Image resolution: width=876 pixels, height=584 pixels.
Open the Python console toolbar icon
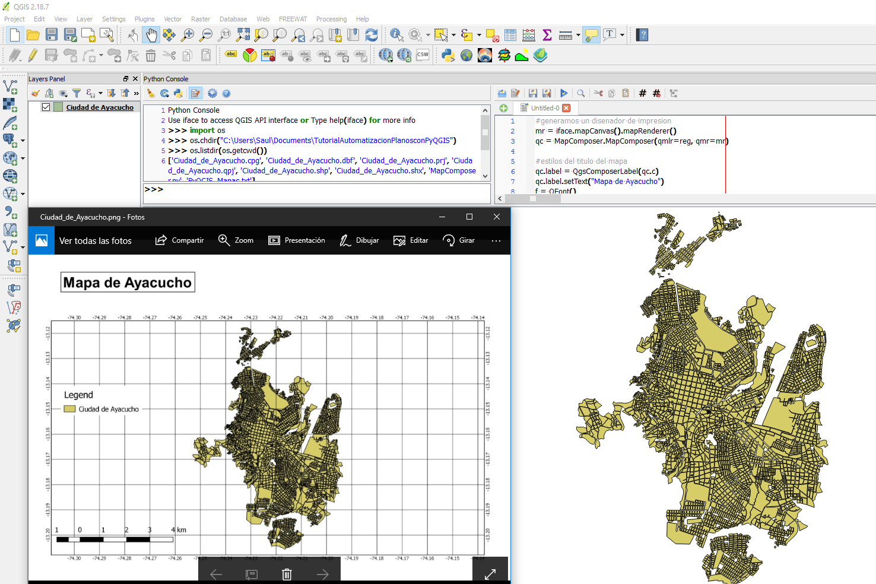click(x=448, y=55)
